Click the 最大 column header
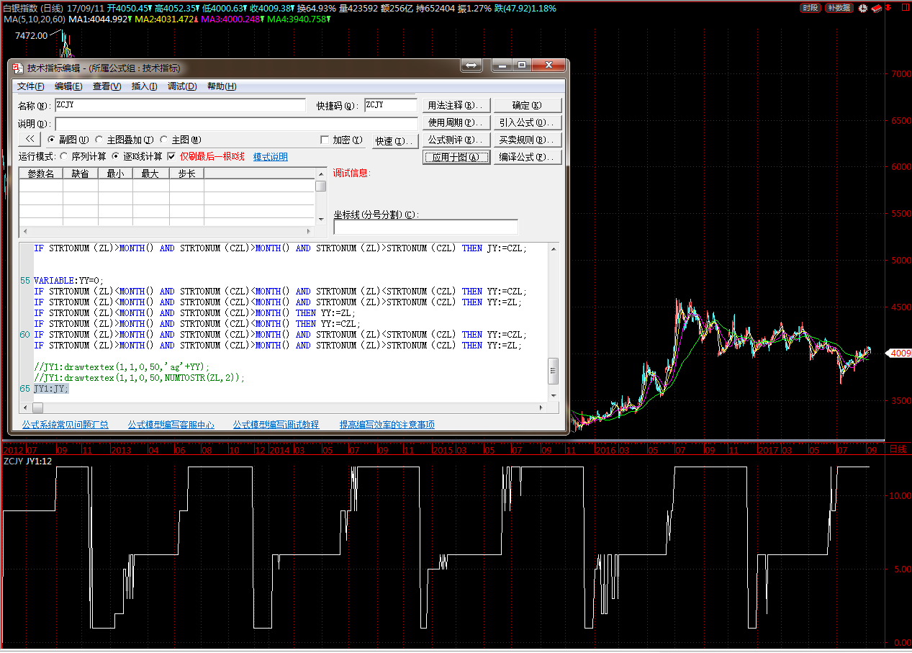912x653 pixels. tap(150, 174)
